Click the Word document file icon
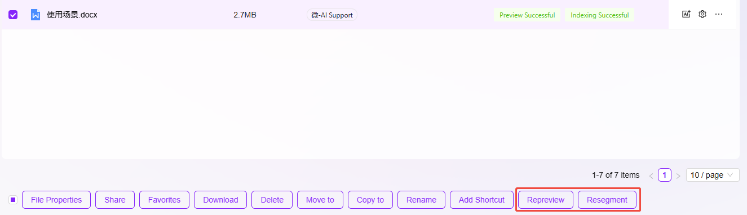 36,15
